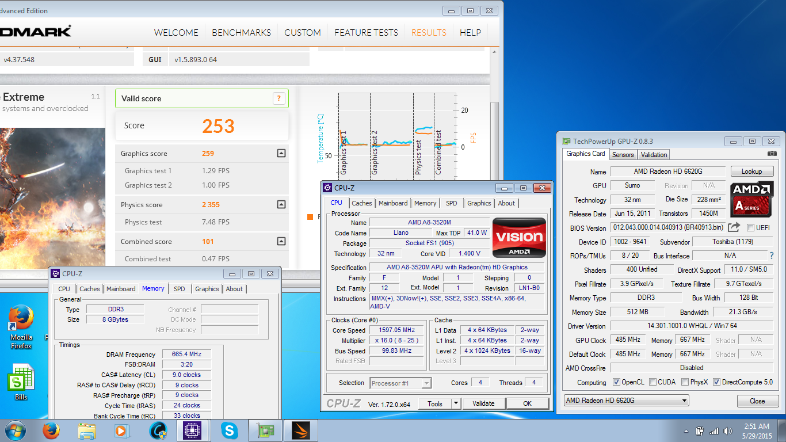The image size is (786, 442).
Task: Show hidden tray icons arrow
Action: tap(686, 431)
